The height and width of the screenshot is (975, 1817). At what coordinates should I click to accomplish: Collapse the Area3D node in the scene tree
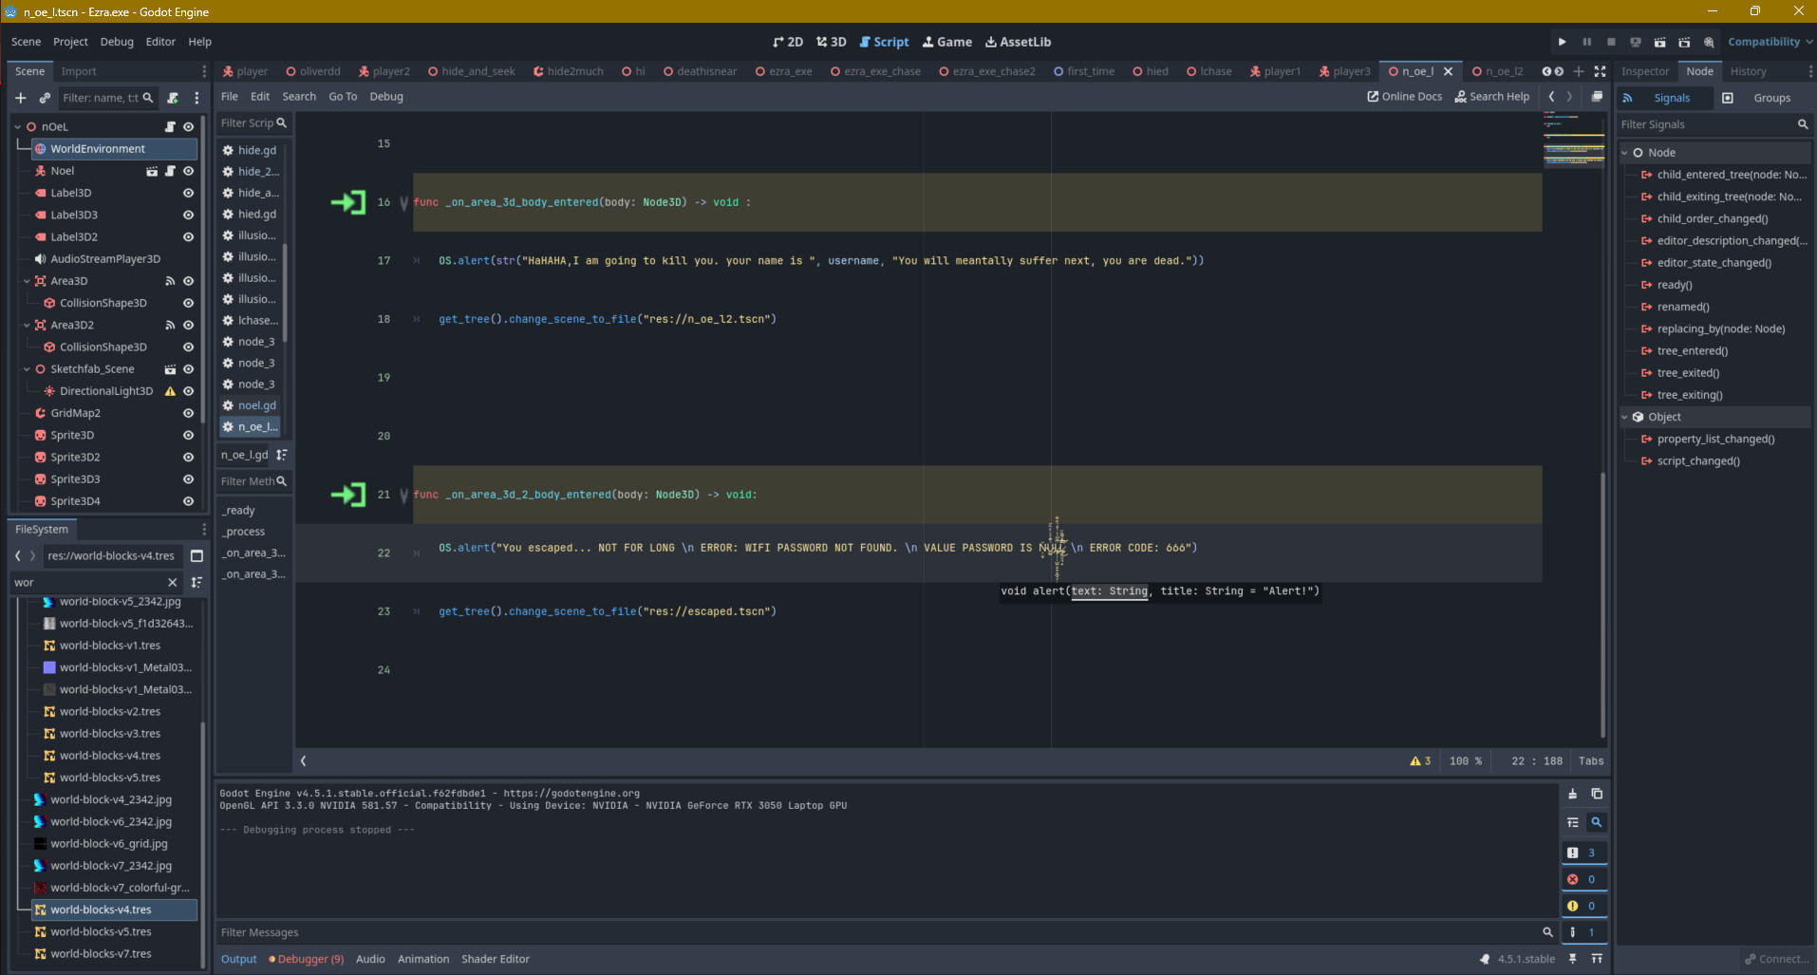tap(27, 281)
